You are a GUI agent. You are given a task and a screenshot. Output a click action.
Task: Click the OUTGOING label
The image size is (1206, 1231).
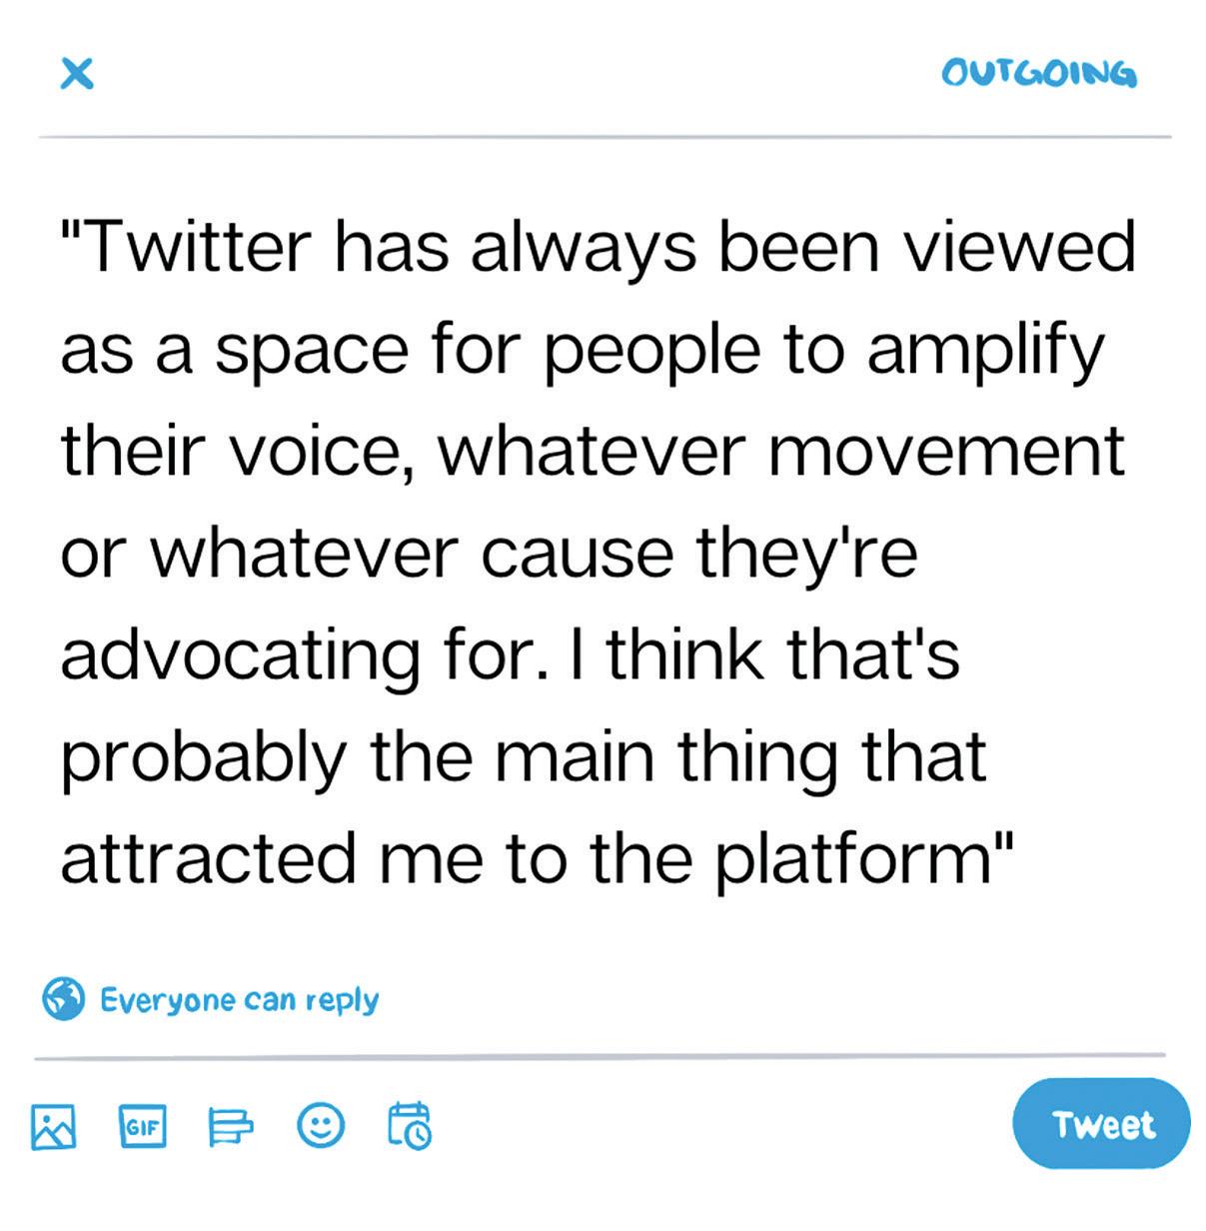coord(1038,74)
